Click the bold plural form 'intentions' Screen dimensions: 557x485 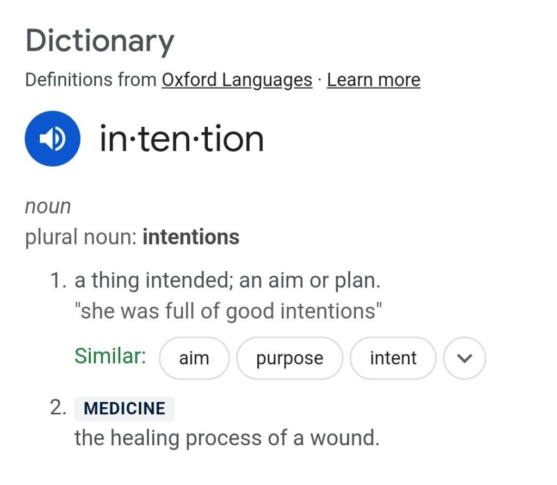190,237
